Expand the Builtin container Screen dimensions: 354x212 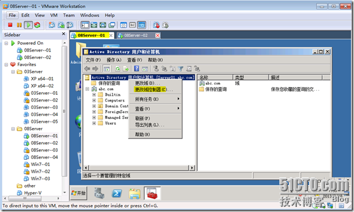click(x=94, y=95)
